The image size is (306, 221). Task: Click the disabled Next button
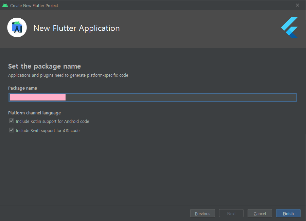click(231, 214)
